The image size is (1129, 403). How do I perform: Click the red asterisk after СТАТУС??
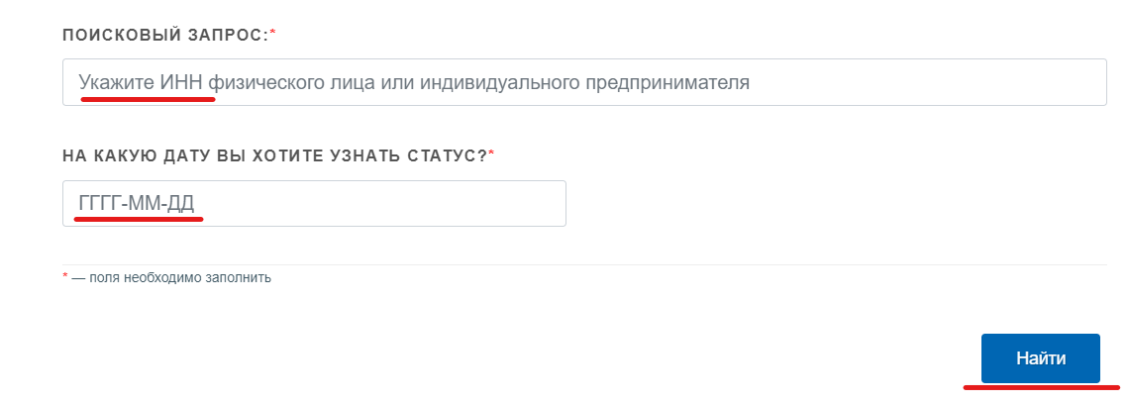[x=491, y=155]
